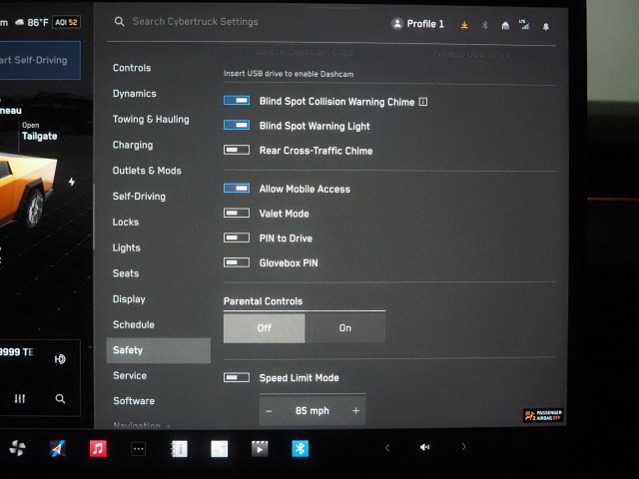Open notifications bell icon
The height and width of the screenshot is (479, 639).
[x=546, y=27]
